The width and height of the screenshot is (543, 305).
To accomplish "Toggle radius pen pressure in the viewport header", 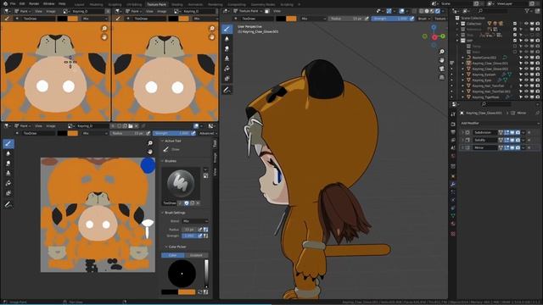I will pos(367,19).
